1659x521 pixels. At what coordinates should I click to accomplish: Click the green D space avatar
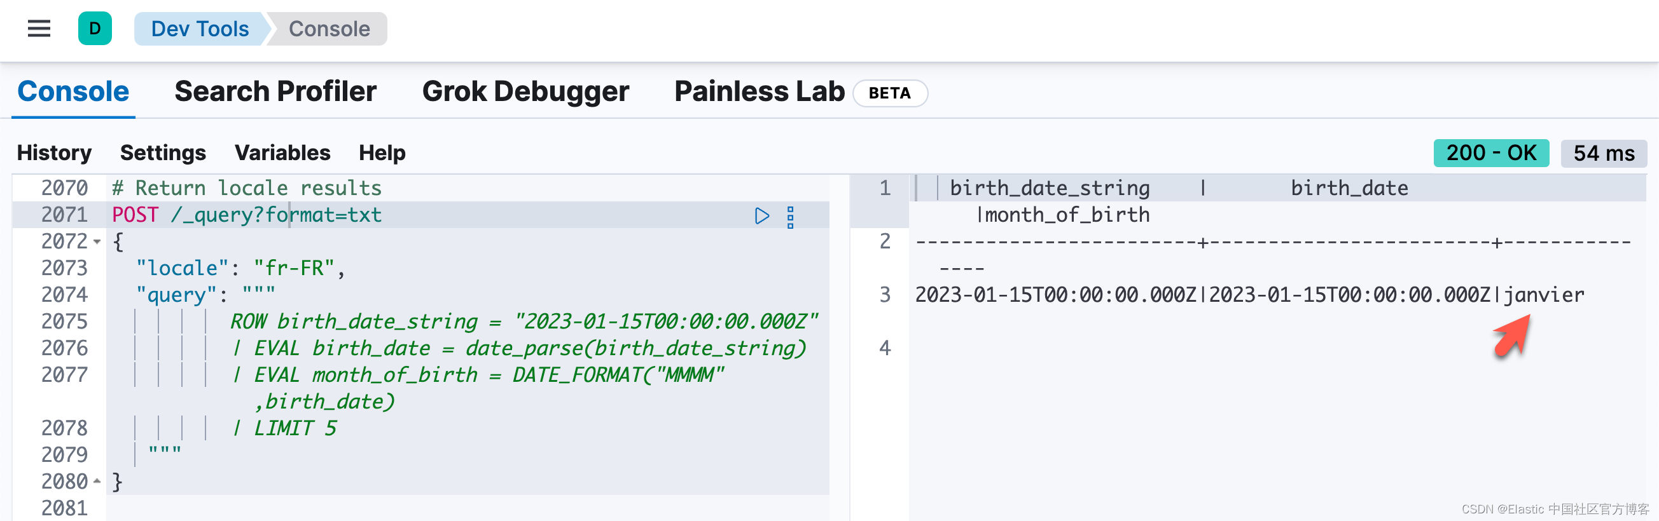[95, 29]
